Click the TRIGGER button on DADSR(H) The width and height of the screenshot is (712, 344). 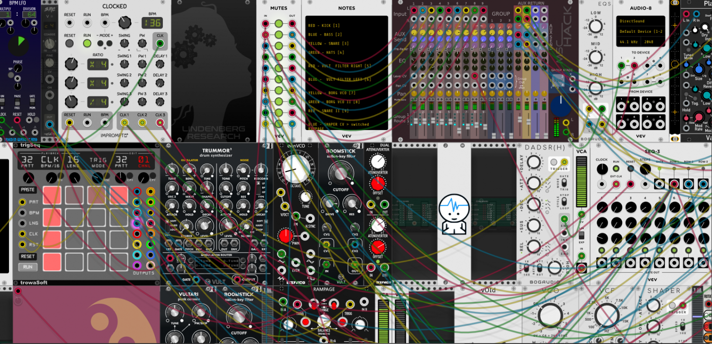coord(554,162)
